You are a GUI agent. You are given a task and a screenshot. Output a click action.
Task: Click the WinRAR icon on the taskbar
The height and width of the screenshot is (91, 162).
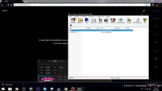point(80,89)
